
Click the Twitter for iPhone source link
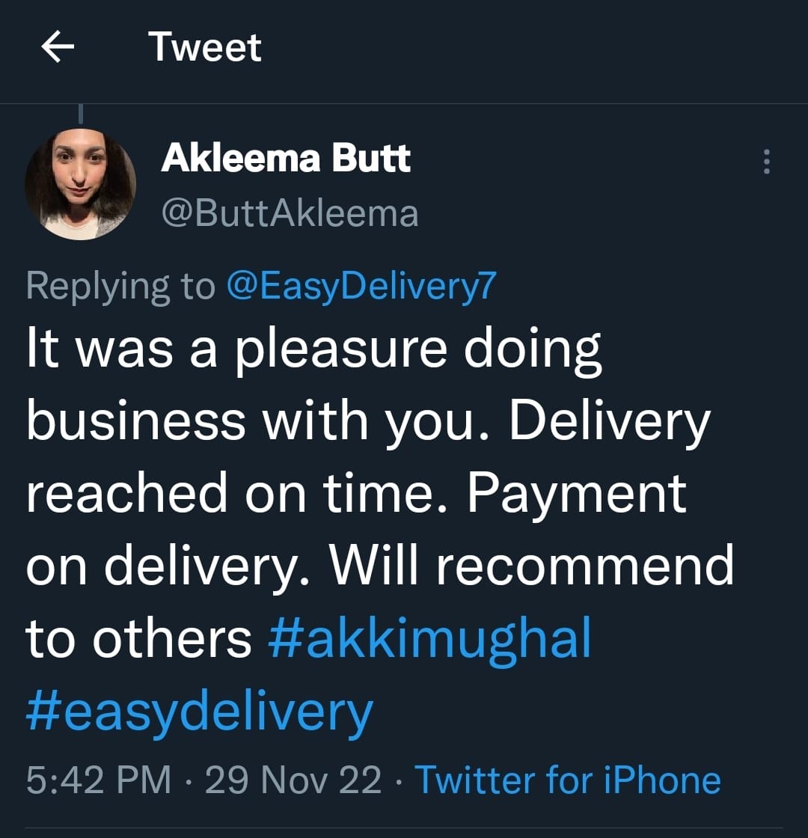(568, 780)
